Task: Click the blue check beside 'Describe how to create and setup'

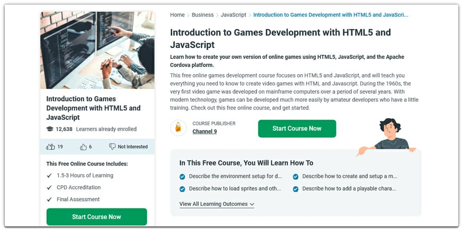Action: click(295, 177)
